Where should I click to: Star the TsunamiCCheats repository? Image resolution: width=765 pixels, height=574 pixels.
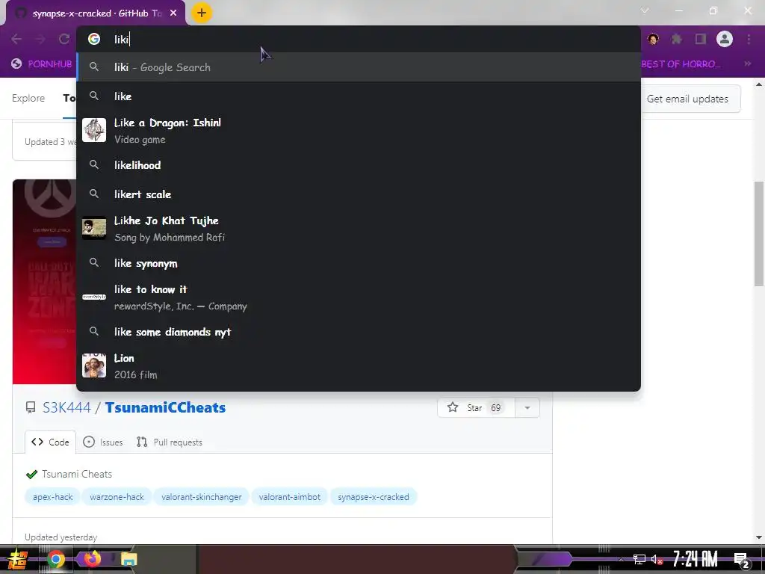pos(476,407)
